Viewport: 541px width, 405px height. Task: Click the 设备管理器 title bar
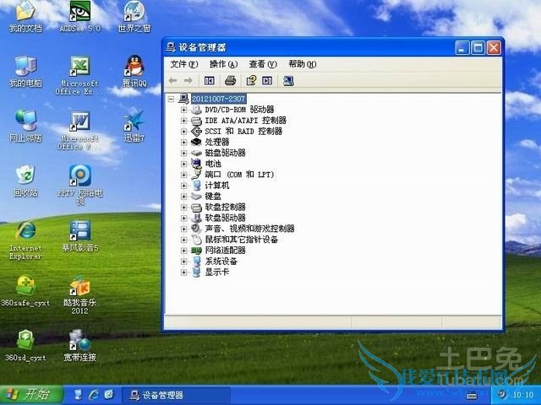[x=309, y=47]
